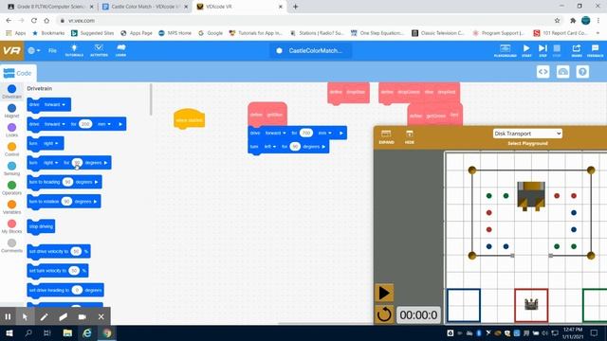Image resolution: width=607 pixels, height=341 pixels.
Task: Pause the screen recording
Action: (x=8, y=316)
